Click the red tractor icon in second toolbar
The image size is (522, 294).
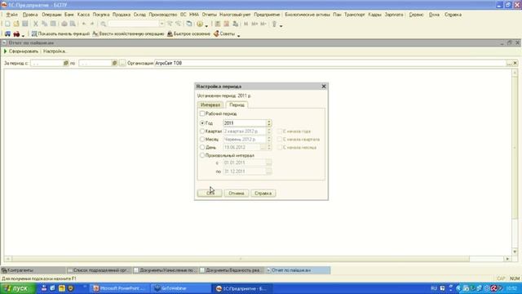(16, 34)
